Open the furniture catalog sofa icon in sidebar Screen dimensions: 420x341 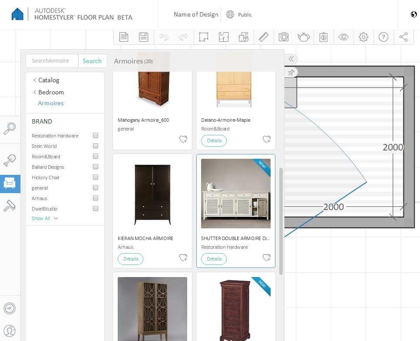point(10,184)
